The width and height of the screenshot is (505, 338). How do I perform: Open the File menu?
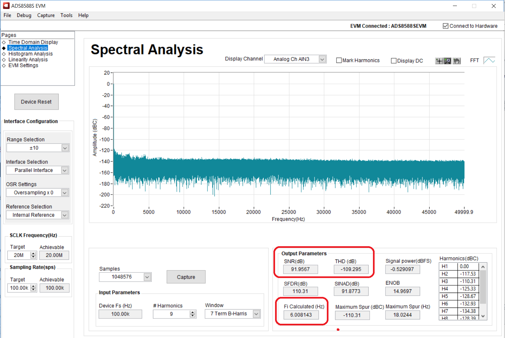[x=7, y=15]
